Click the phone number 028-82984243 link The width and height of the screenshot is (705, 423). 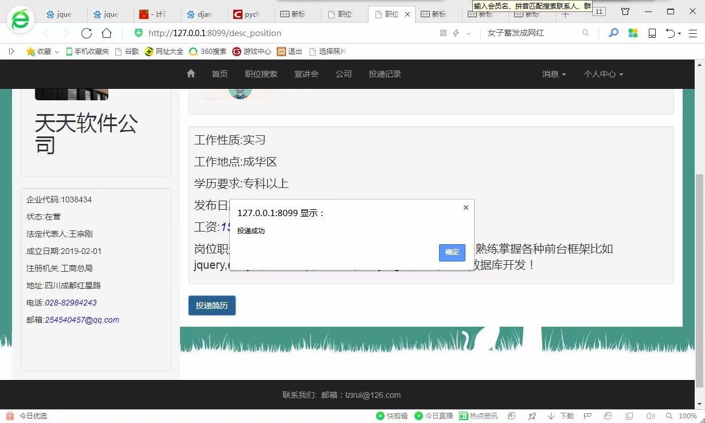coord(70,303)
